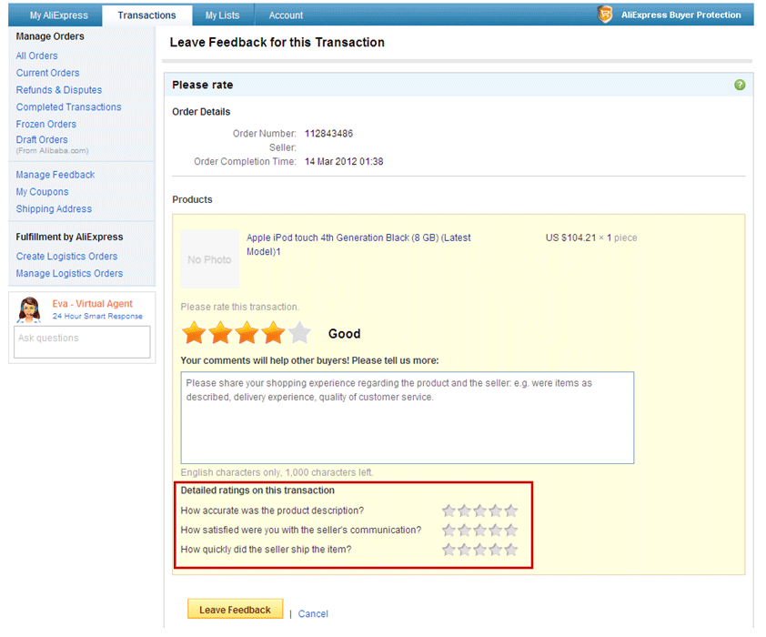766x637 pixels.
Task: Select the third overall rating star
Action: pos(247,333)
